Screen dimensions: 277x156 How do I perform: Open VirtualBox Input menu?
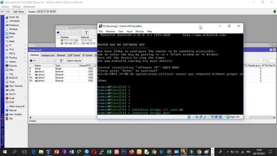click(129, 32)
